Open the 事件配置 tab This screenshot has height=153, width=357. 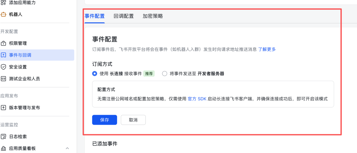[95, 16]
